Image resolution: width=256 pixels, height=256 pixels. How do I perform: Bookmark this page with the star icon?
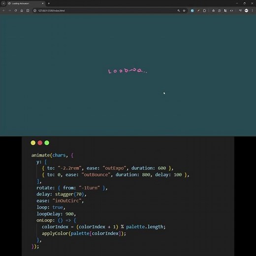pos(184,10)
